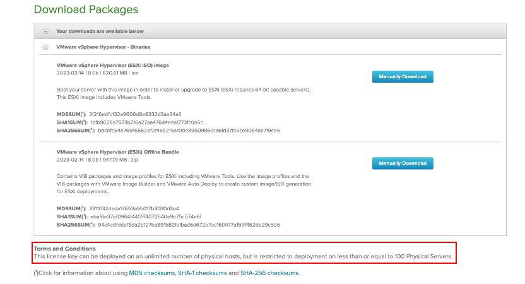Screen dimensions: 525x284
Task: Click the 'VMware vSphere Hypervisor (ESXi) Offline Bundle' title
Action: (118, 152)
